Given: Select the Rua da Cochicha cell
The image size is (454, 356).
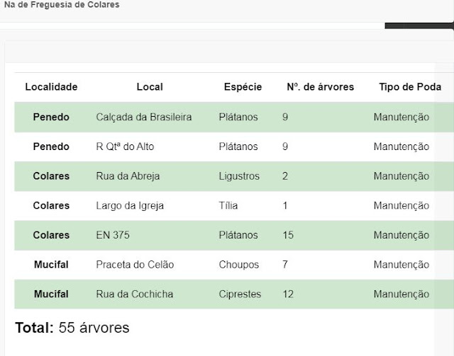Looking at the screenshot, I should tap(134, 294).
